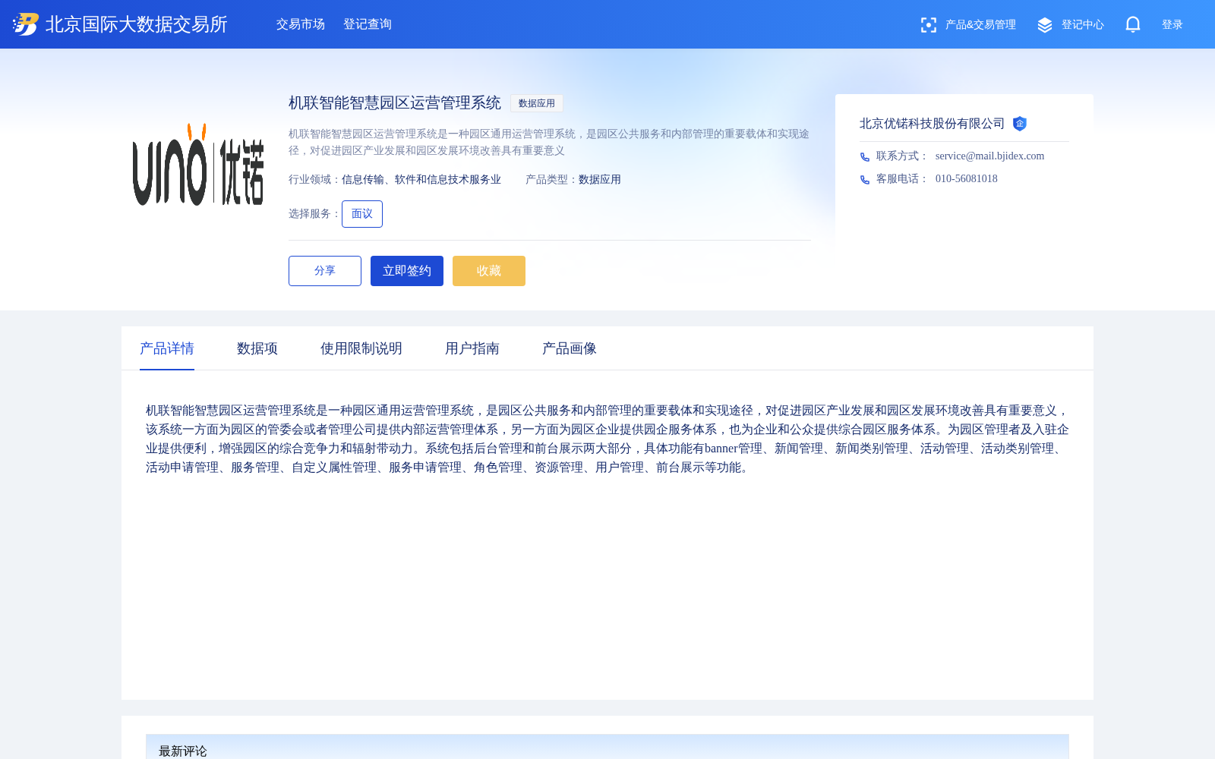Click the Beijing data exchange logo icon
The height and width of the screenshot is (759, 1215).
(25, 24)
